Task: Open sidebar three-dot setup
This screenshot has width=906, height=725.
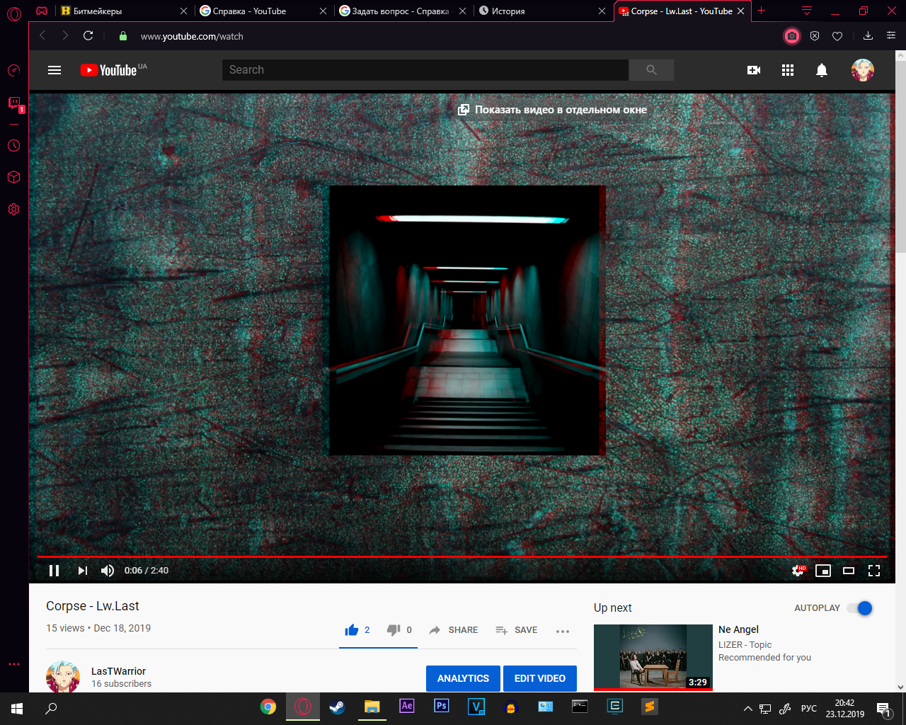Action: tap(14, 664)
